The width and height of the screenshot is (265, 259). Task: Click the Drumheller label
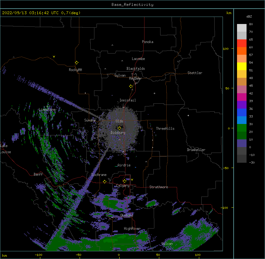(x=196, y=150)
